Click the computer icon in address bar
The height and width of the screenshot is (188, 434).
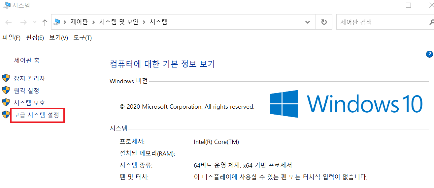click(57, 22)
